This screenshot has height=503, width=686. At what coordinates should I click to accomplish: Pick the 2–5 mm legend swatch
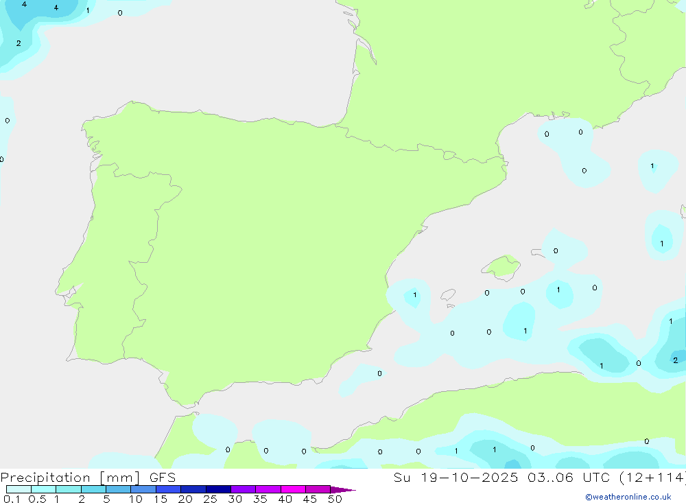[93, 489]
